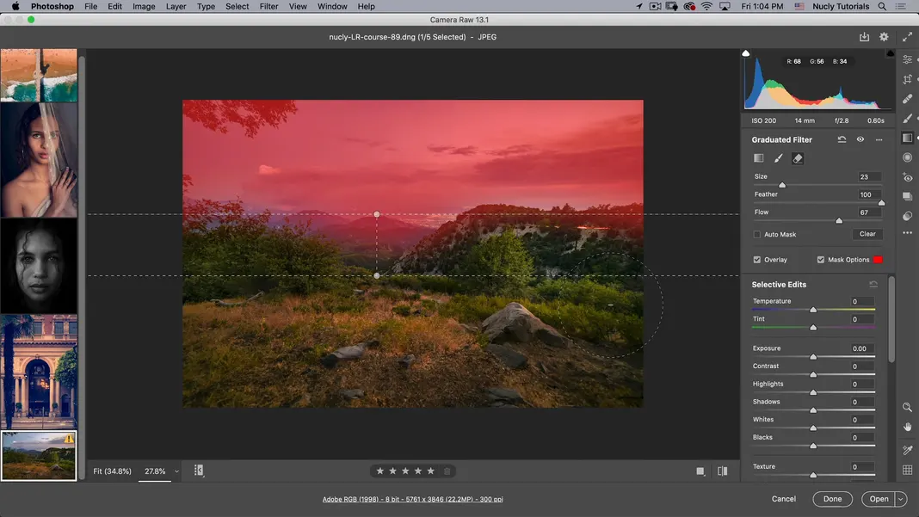Click the Clear mask button
Viewport: 919px width, 517px height.
pyautogui.click(x=867, y=234)
